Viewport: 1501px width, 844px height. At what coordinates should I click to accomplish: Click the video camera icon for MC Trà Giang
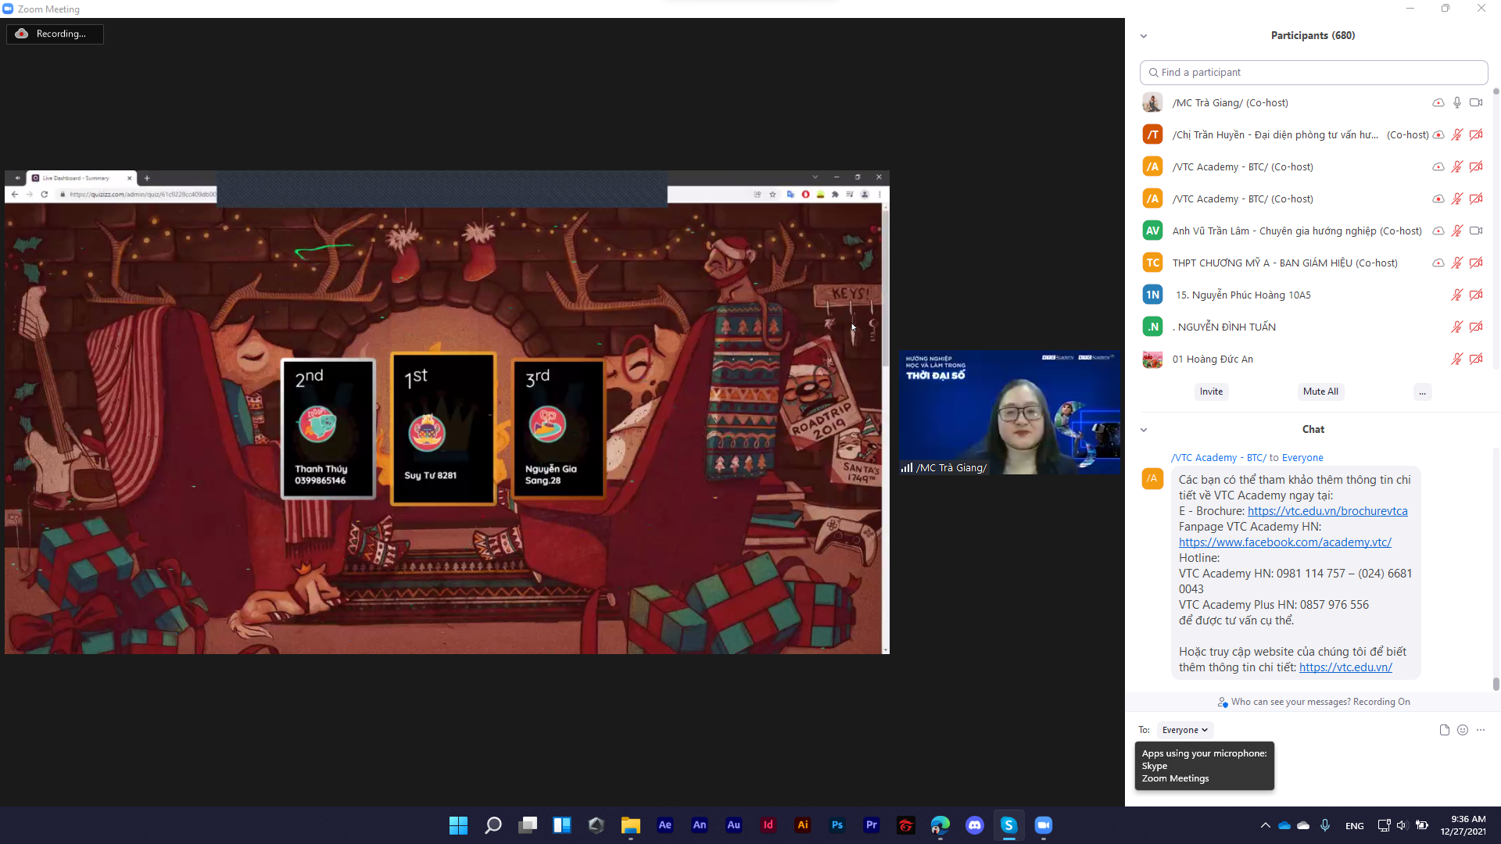point(1476,102)
